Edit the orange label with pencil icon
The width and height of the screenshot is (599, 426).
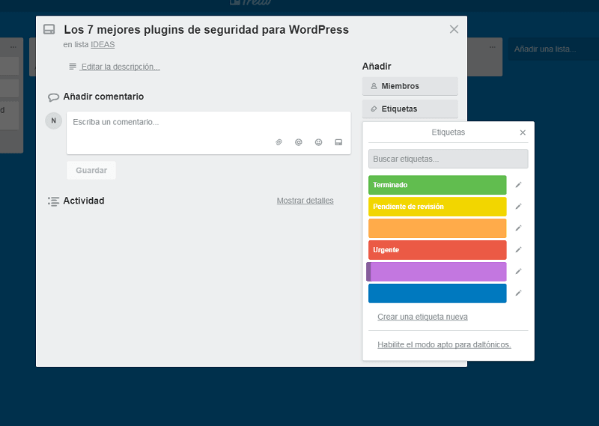[x=518, y=228]
